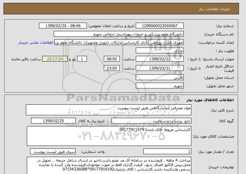This screenshot has height=174, width=246.
Task: Click the label تاریخ و ساعت اعلان عمومی
Action: coord(111,26)
